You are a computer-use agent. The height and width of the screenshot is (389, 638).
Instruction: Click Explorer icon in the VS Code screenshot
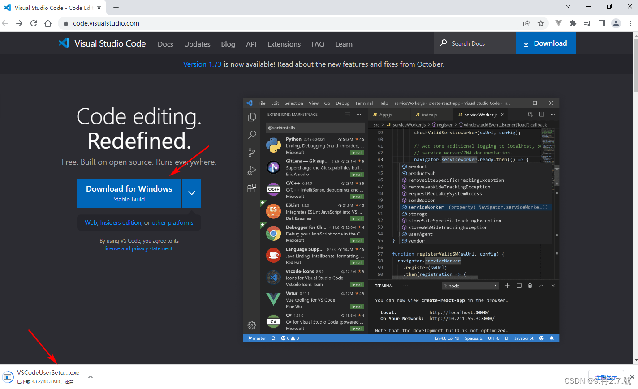coord(252,117)
